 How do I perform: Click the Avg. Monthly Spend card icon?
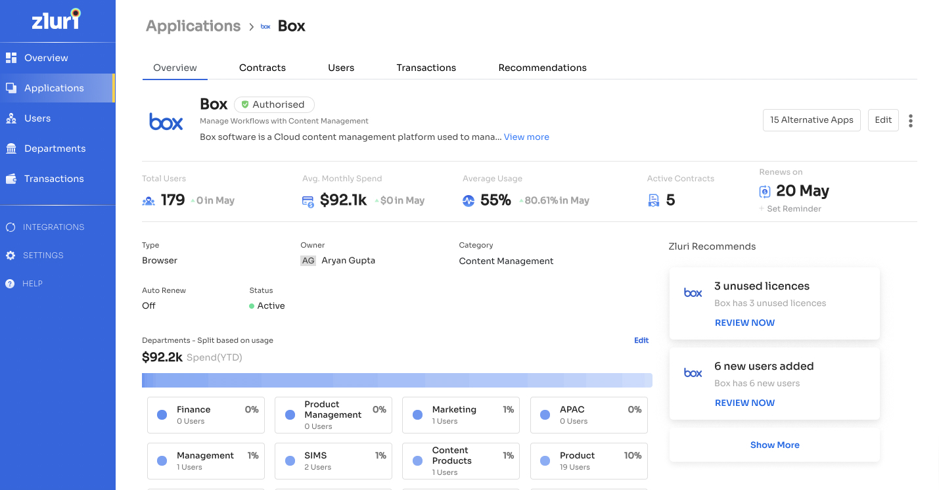pos(308,202)
